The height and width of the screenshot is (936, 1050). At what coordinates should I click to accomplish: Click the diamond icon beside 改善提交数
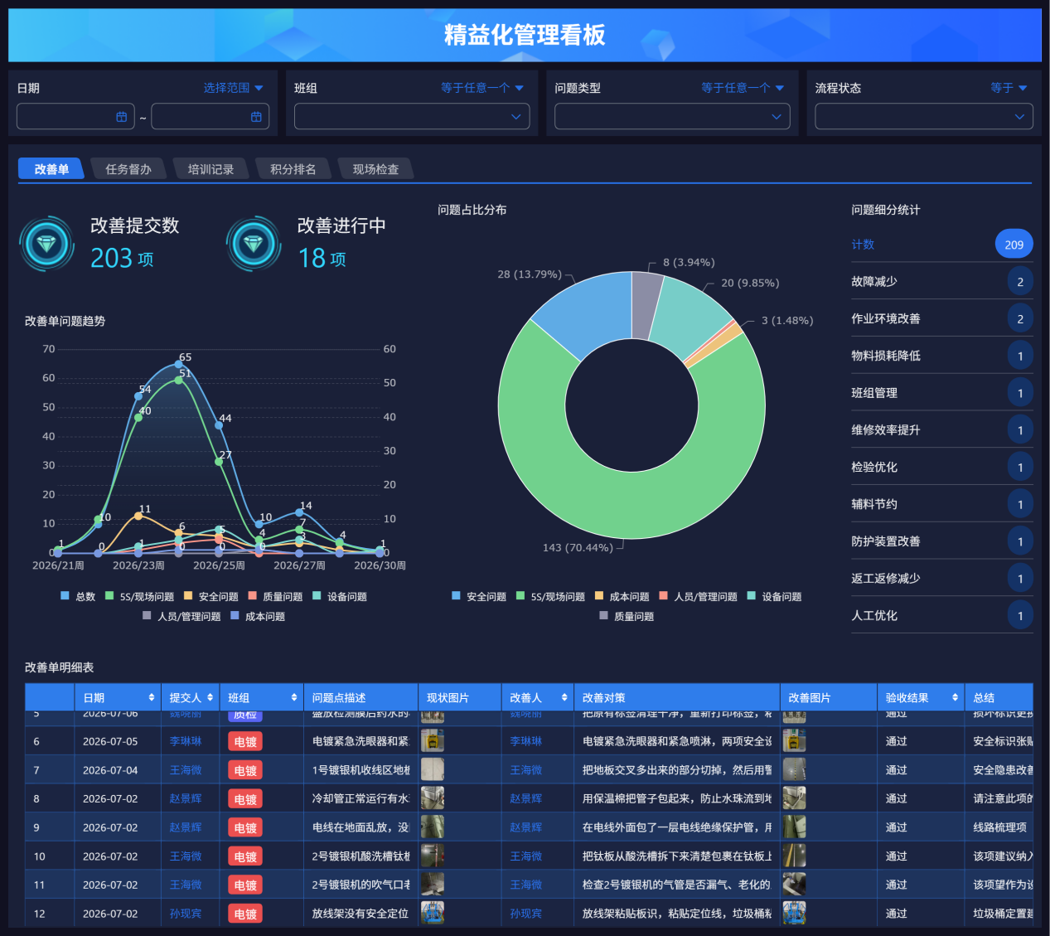point(47,244)
